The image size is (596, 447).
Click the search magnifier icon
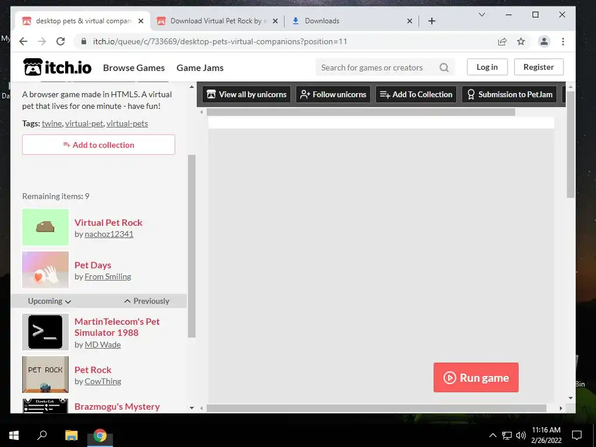444,68
